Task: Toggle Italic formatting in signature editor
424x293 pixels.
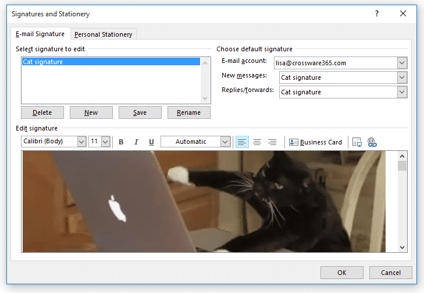Action: tap(136, 142)
